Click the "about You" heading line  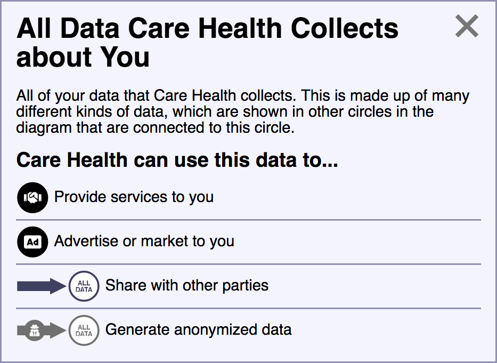click(83, 57)
